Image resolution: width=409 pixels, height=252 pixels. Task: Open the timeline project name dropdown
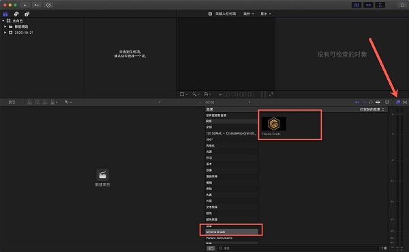200,102
